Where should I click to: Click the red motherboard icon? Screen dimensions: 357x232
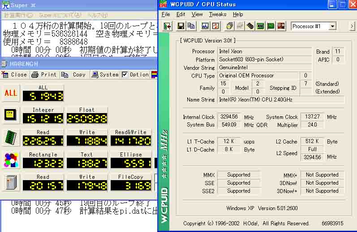pyautogui.click(x=281, y=26)
